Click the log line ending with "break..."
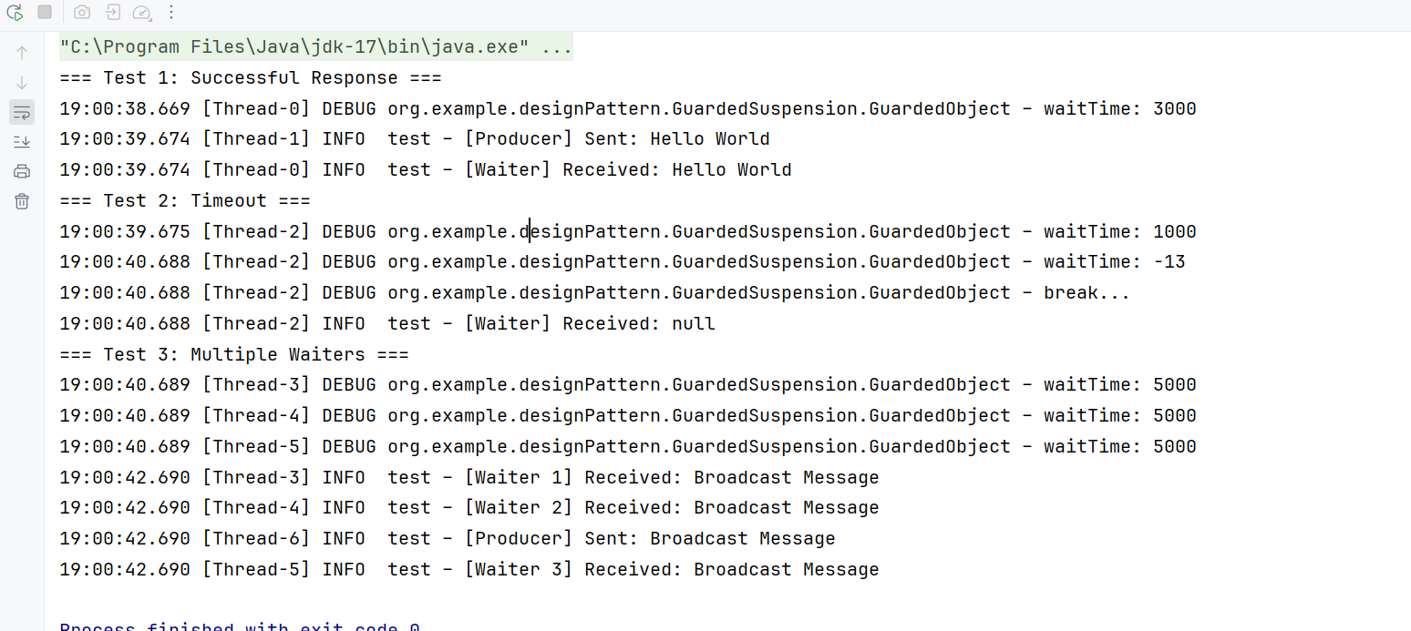This screenshot has width=1411, height=631. (595, 292)
